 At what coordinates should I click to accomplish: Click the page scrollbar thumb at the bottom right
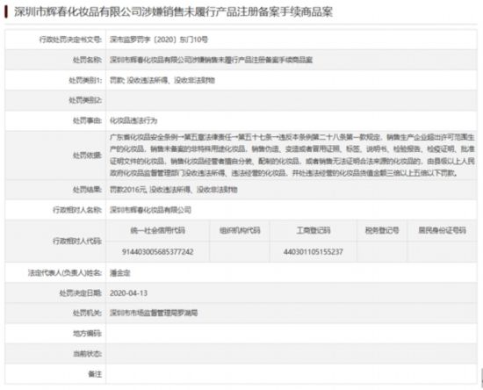481,379
